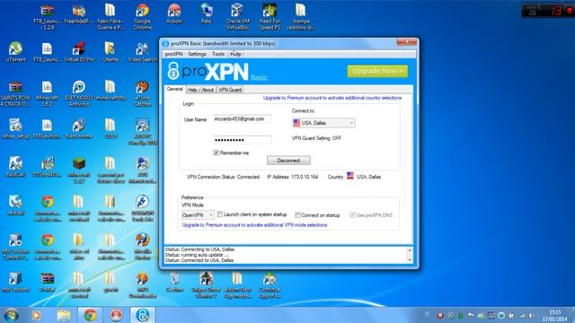575x323 pixels.
Task: Switch to the General tab
Action: tap(174, 89)
